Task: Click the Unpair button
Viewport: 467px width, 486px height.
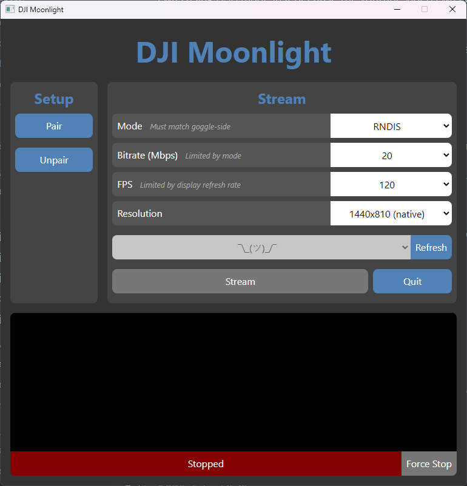Action: [54, 160]
